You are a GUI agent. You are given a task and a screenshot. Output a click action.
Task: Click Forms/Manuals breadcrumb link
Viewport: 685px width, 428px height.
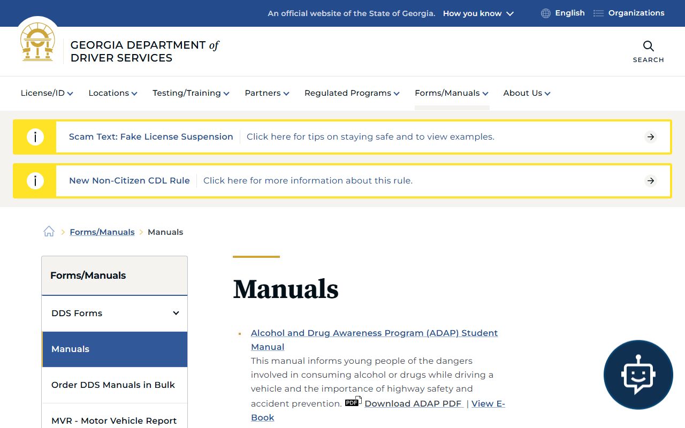(x=102, y=232)
